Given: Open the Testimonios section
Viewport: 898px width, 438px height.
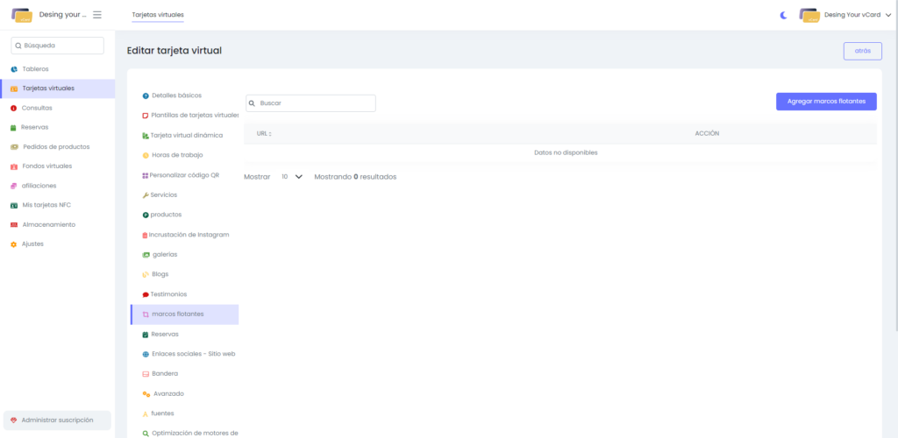Looking at the screenshot, I should pyautogui.click(x=168, y=294).
